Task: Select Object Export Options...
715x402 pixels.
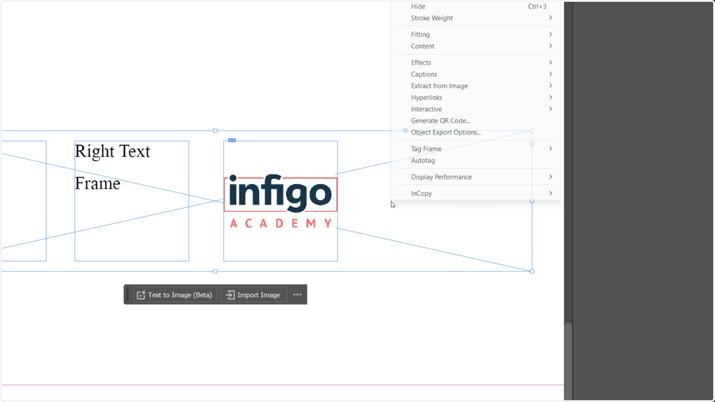Action: (475, 132)
